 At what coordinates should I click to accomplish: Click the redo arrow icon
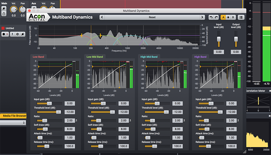[x=216, y=17]
